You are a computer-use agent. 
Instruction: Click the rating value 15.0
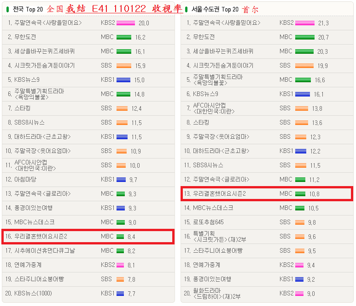[x=140, y=80]
